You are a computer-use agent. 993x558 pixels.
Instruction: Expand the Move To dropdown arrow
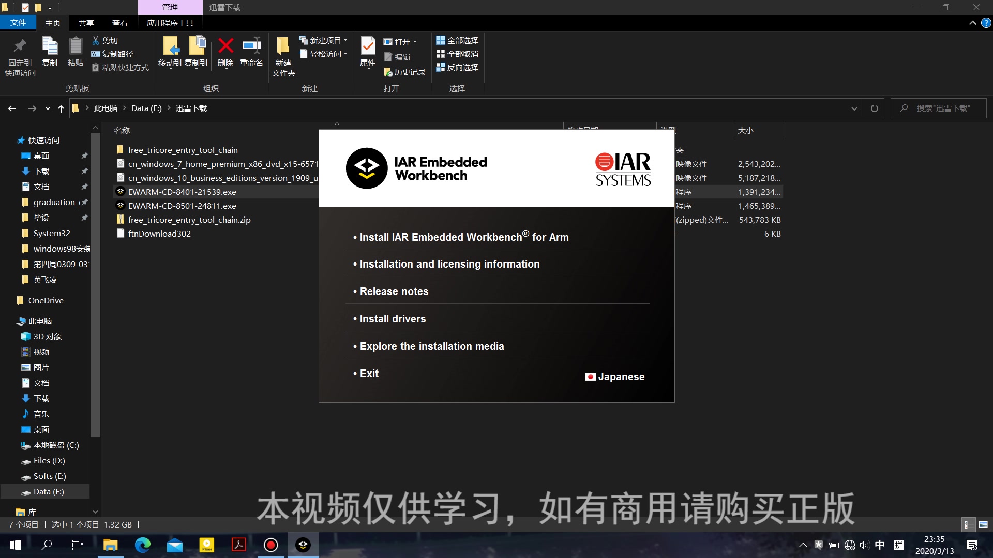pos(170,69)
